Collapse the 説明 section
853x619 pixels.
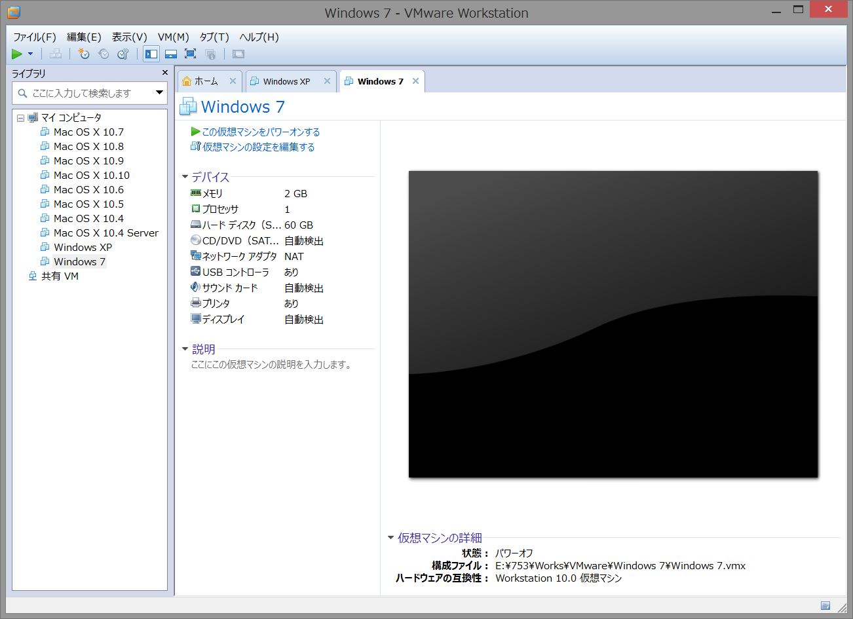click(185, 349)
